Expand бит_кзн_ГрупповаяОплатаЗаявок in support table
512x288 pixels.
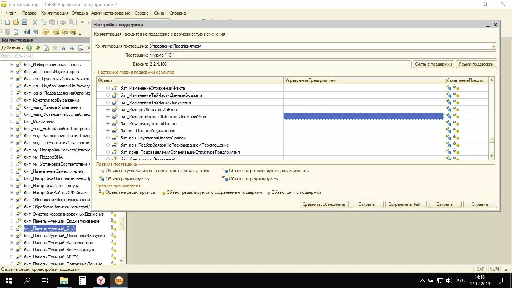pyautogui.click(x=108, y=138)
